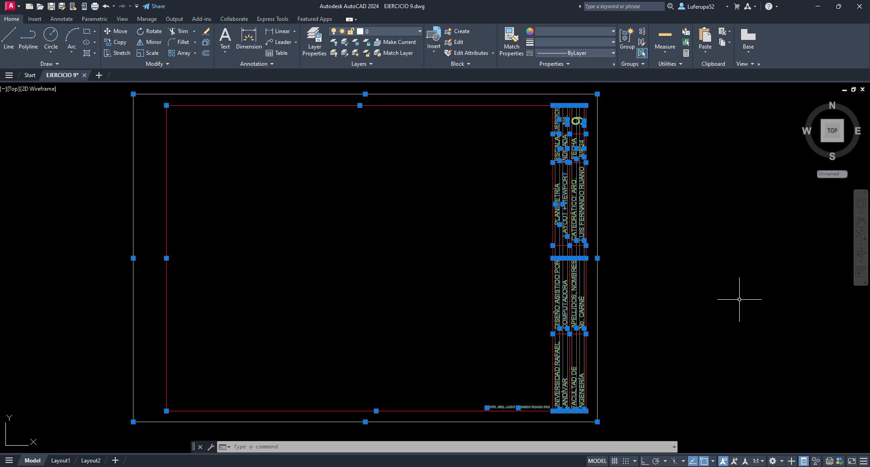870x467 pixels.
Task: Open the Annotate ribbon tab
Action: point(61,19)
